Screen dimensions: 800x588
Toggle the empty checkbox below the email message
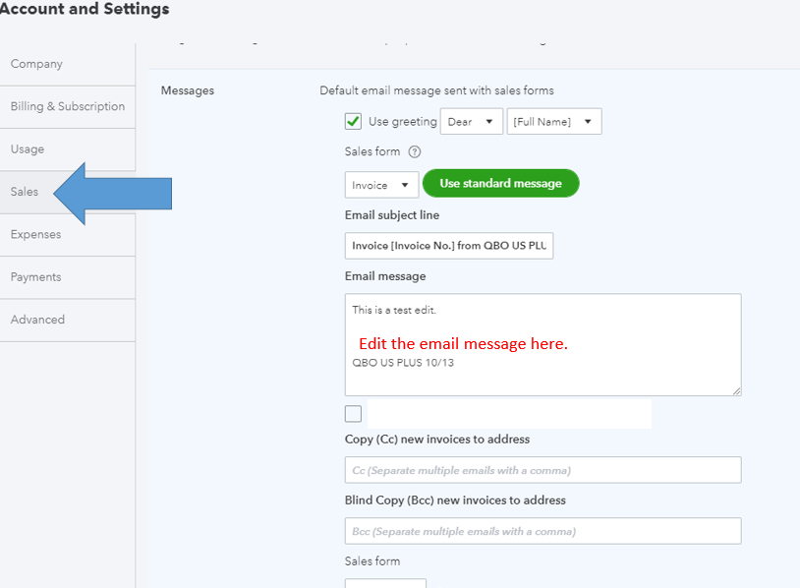coord(353,413)
